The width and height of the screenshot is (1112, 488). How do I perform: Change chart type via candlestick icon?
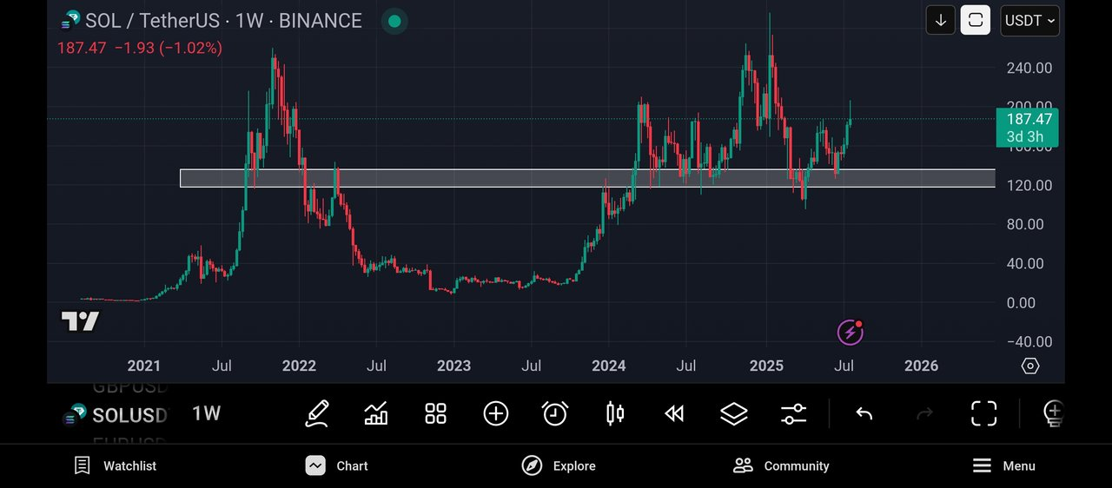coord(615,413)
